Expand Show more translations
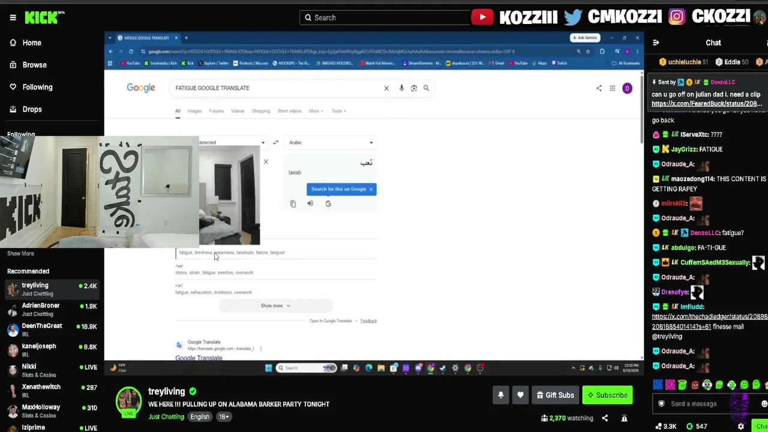 [x=275, y=306]
